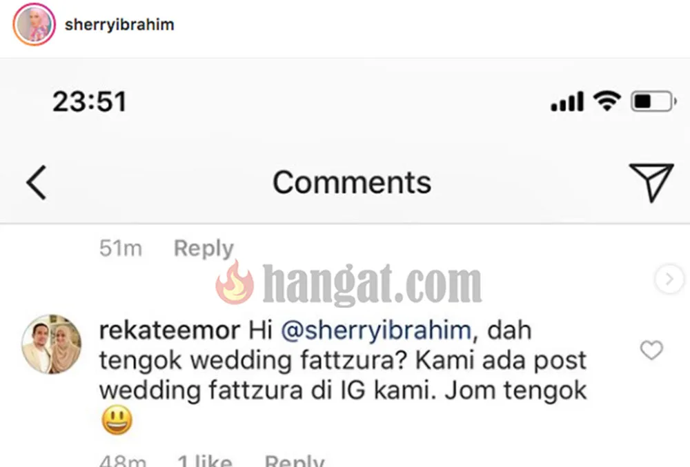The height and width of the screenshot is (467, 690).
Task: View who liked via '1 like'
Action: click(205, 460)
